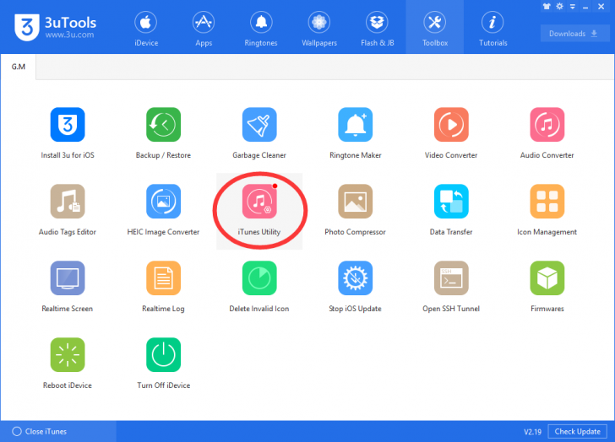Open Backup / Restore tool
This screenshot has width=615, height=442.
tap(163, 125)
